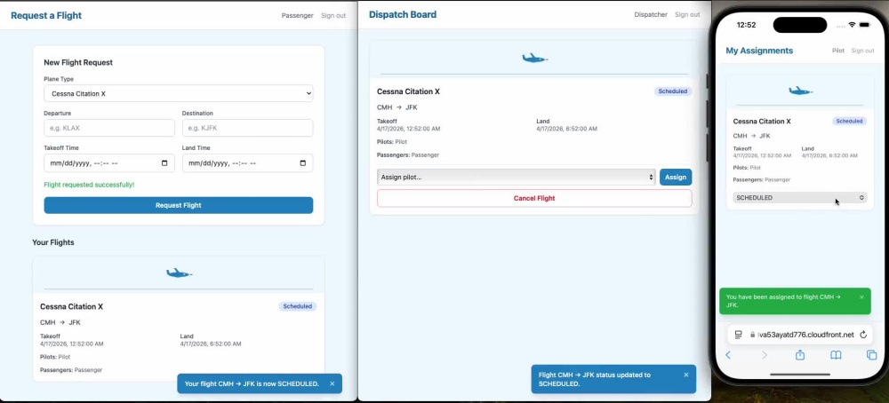Click the Request a Flight title
Viewport: 889px width, 403px height.
46,15
